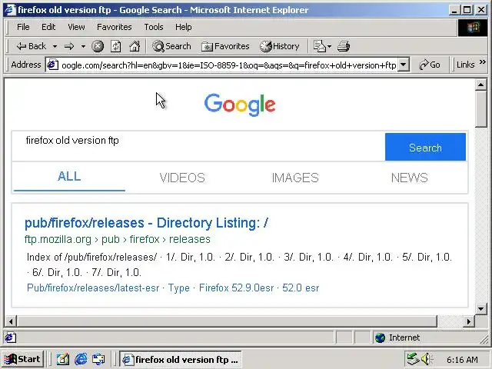The height and width of the screenshot is (369, 492).
Task: Go to Home page icon
Action: coord(135,46)
